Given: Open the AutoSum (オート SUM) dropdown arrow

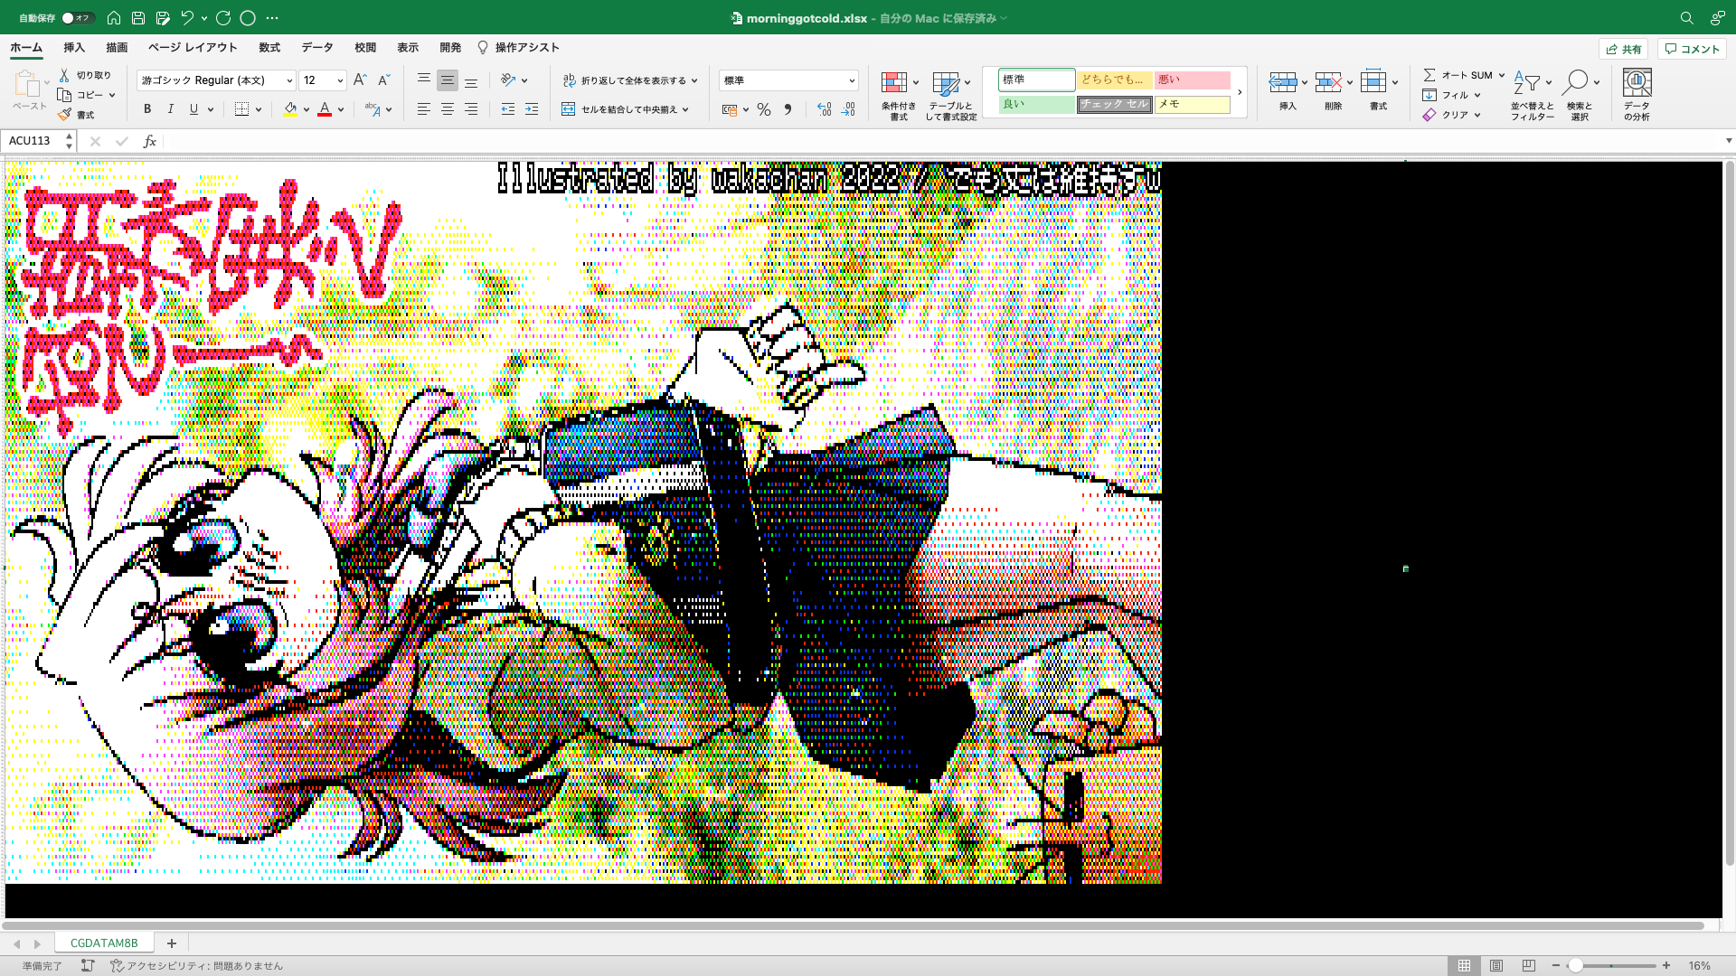Looking at the screenshot, I should tap(1502, 75).
